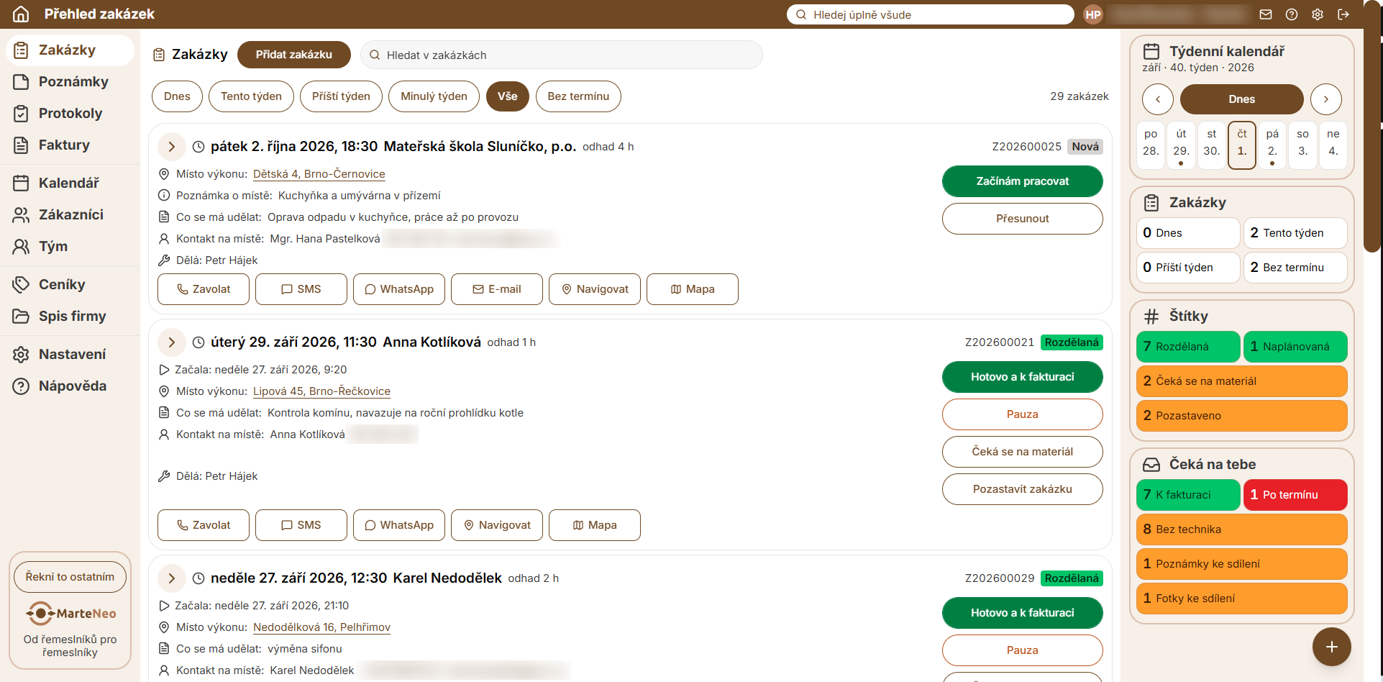Viewport: 1383px width, 682px height.
Task: Open Kalendář in the sidebar
Action: pos(70,183)
